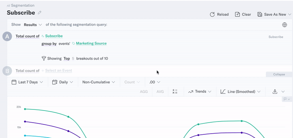
Task: Click the funnel filter icon beside Showing
Action: pyautogui.click(x=44, y=59)
